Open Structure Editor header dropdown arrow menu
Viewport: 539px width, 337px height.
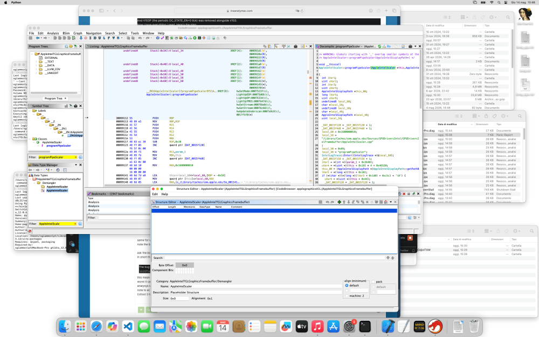pos(390,202)
